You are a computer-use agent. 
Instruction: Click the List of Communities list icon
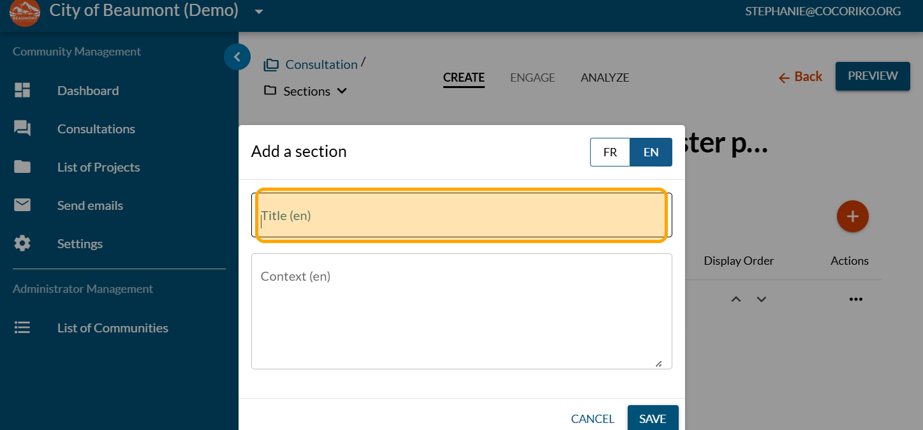(22, 328)
